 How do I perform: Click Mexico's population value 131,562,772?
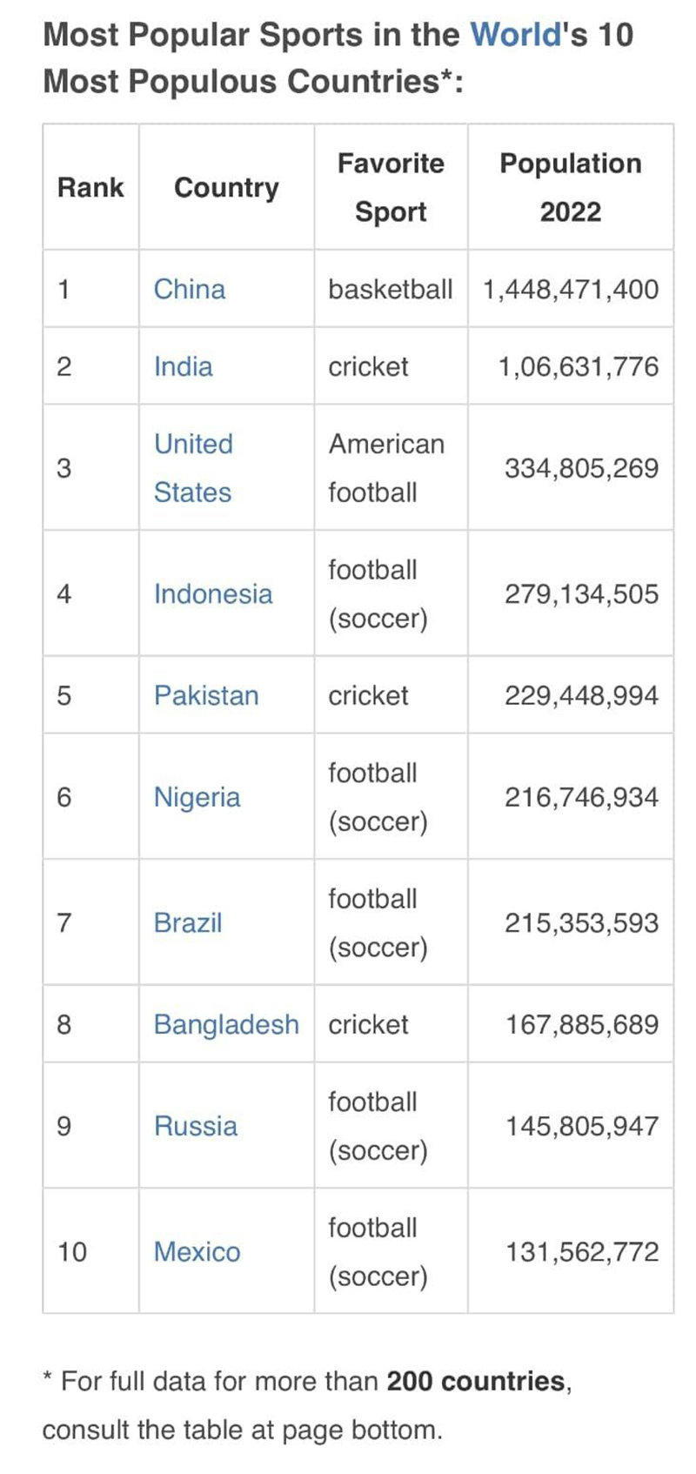pos(582,1251)
